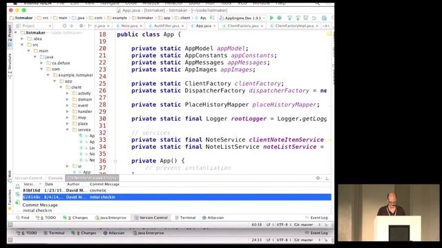Start debugging with the green bug icon
The height and width of the screenshot is (248, 442).
pyautogui.click(x=279, y=18)
